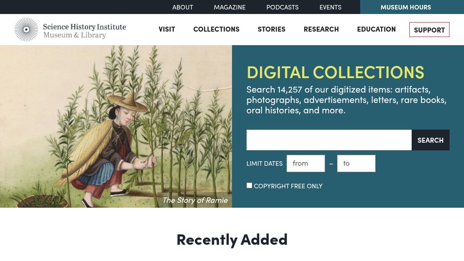464x261 pixels.
Task: Expand the Collections menu
Action: pyautogui.click(x=216, y=29)
